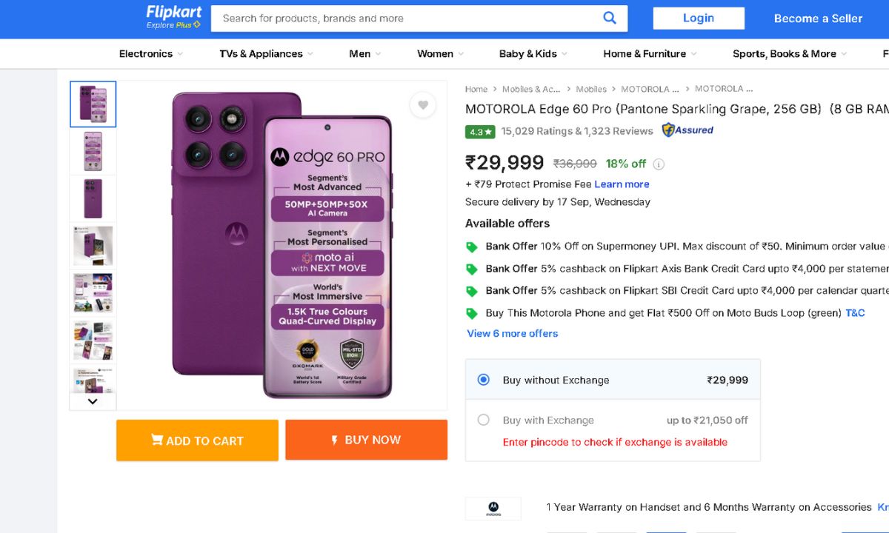
Task: Expand View 6 more offers
Action: pyautogui.click(x=512, y=333)
